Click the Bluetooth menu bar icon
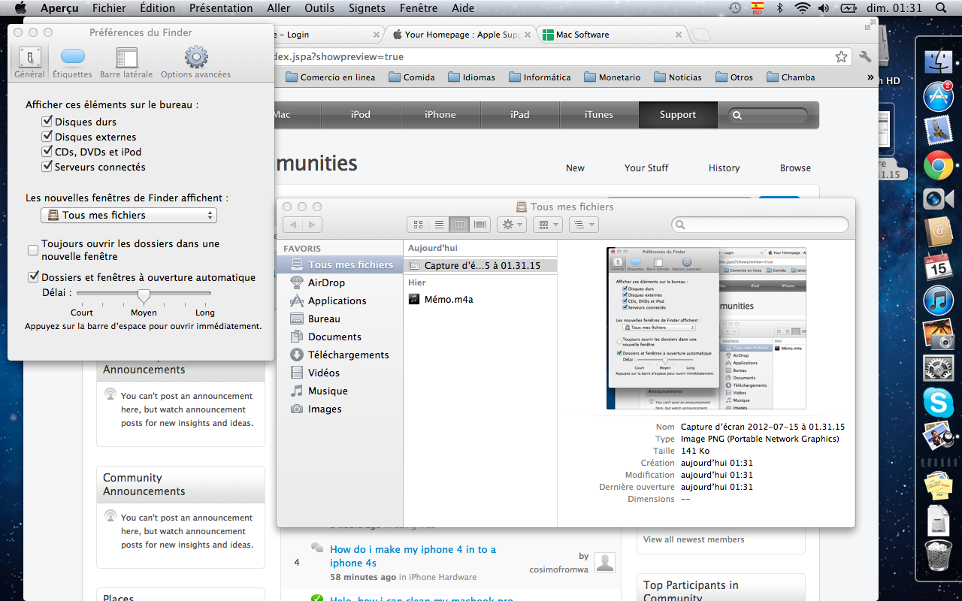Image resolution: width=962 pixels, height=601 pixels. [779, 8]
